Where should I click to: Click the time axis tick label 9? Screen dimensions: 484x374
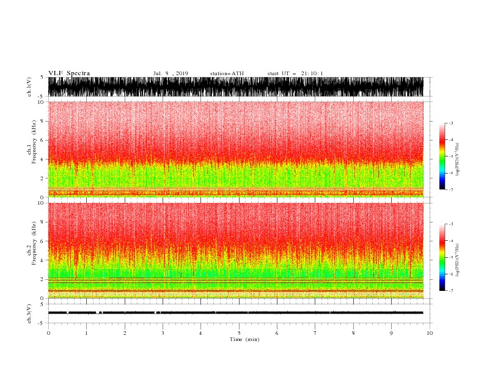(x=391, y=333)
